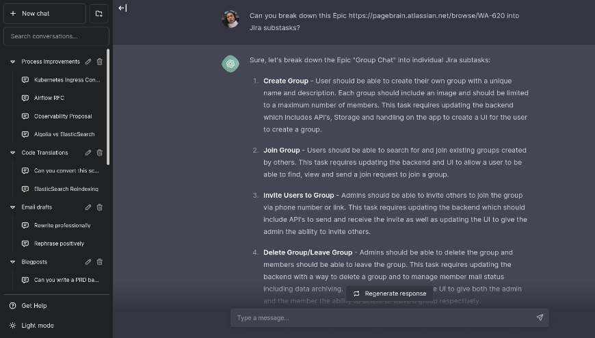Viewport: 595px width, 338px height.
Task: Click Regenerate response button
Action: click(x=390, y=294)
